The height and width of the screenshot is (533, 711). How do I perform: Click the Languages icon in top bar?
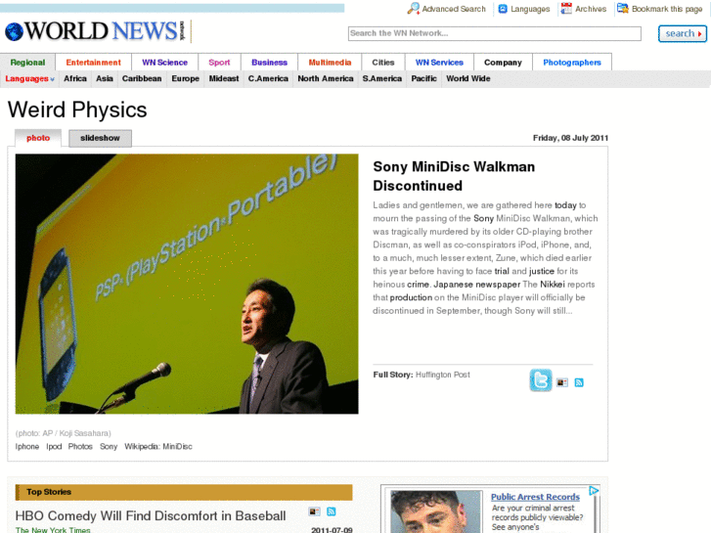pyautogui.click(x=503, y=9)
